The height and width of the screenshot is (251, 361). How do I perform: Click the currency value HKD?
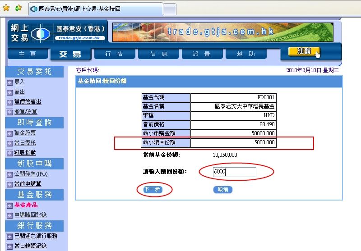[x=269, y=115]
